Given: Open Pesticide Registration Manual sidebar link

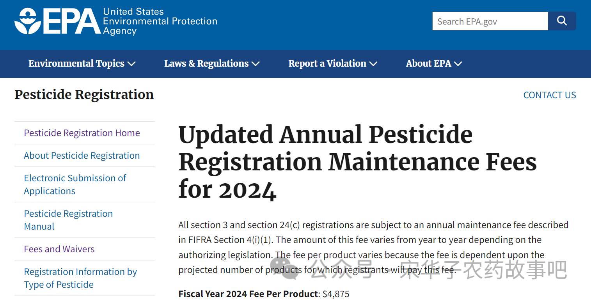Looking at the screenshot, I should [x=68, y=220].
